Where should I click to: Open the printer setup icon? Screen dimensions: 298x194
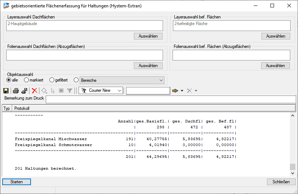24,91
